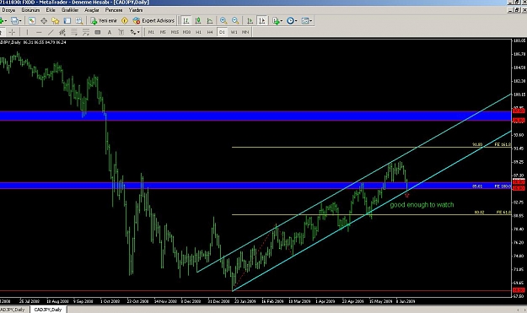The image size is (527, 313).
Task: Open the Görünüm menu
Action: point(30,10)
